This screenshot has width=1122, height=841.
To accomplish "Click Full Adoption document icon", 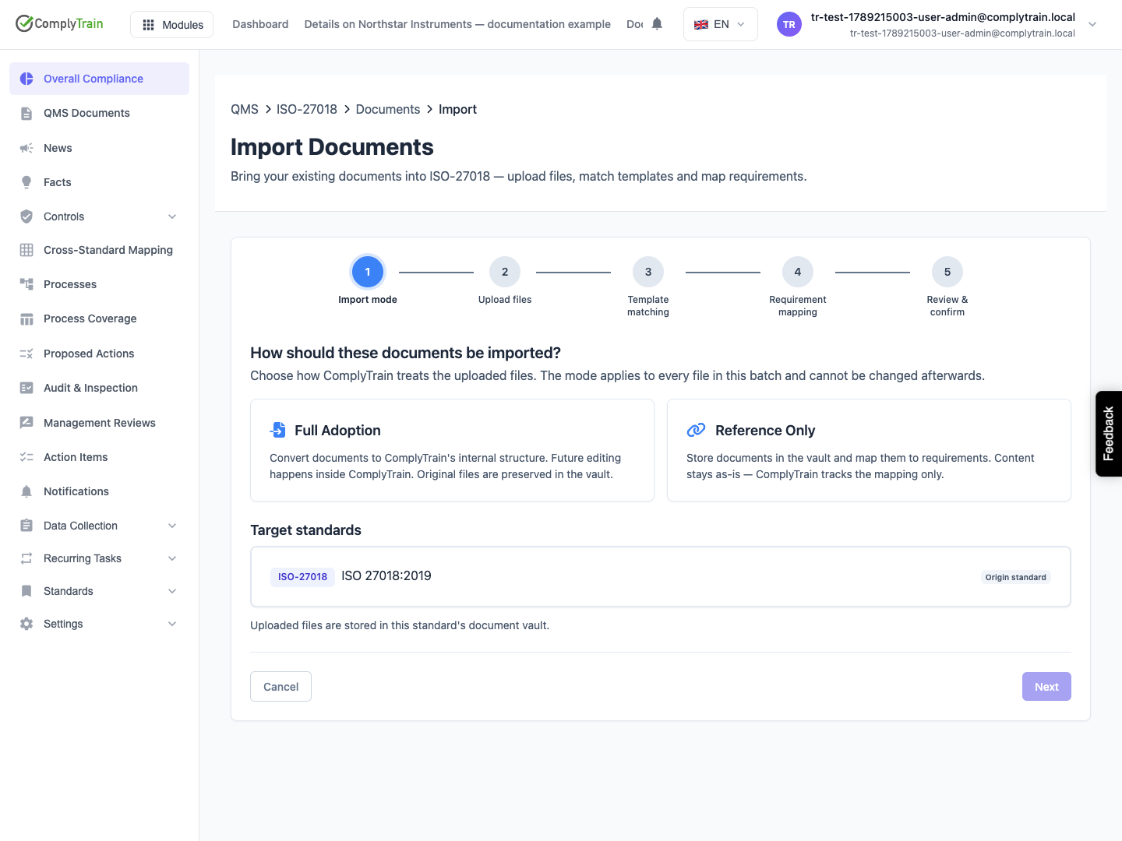I will pyautogui.click(x=278, y=430).
